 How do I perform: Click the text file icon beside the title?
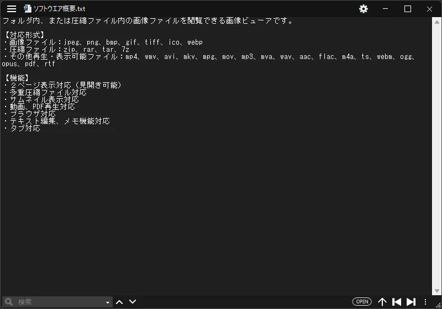27,9
